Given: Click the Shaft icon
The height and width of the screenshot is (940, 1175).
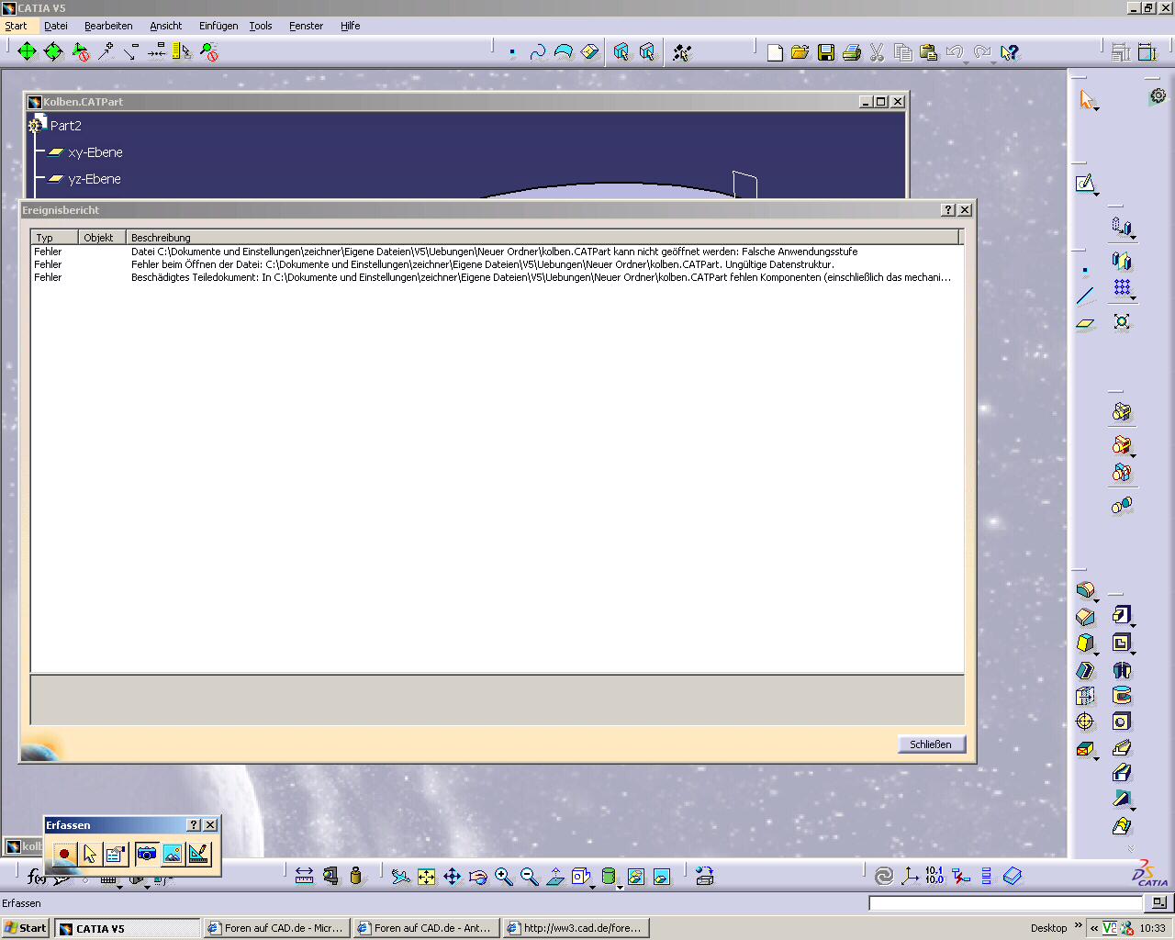Looking at the screenshot, I should coord(1122,670).
